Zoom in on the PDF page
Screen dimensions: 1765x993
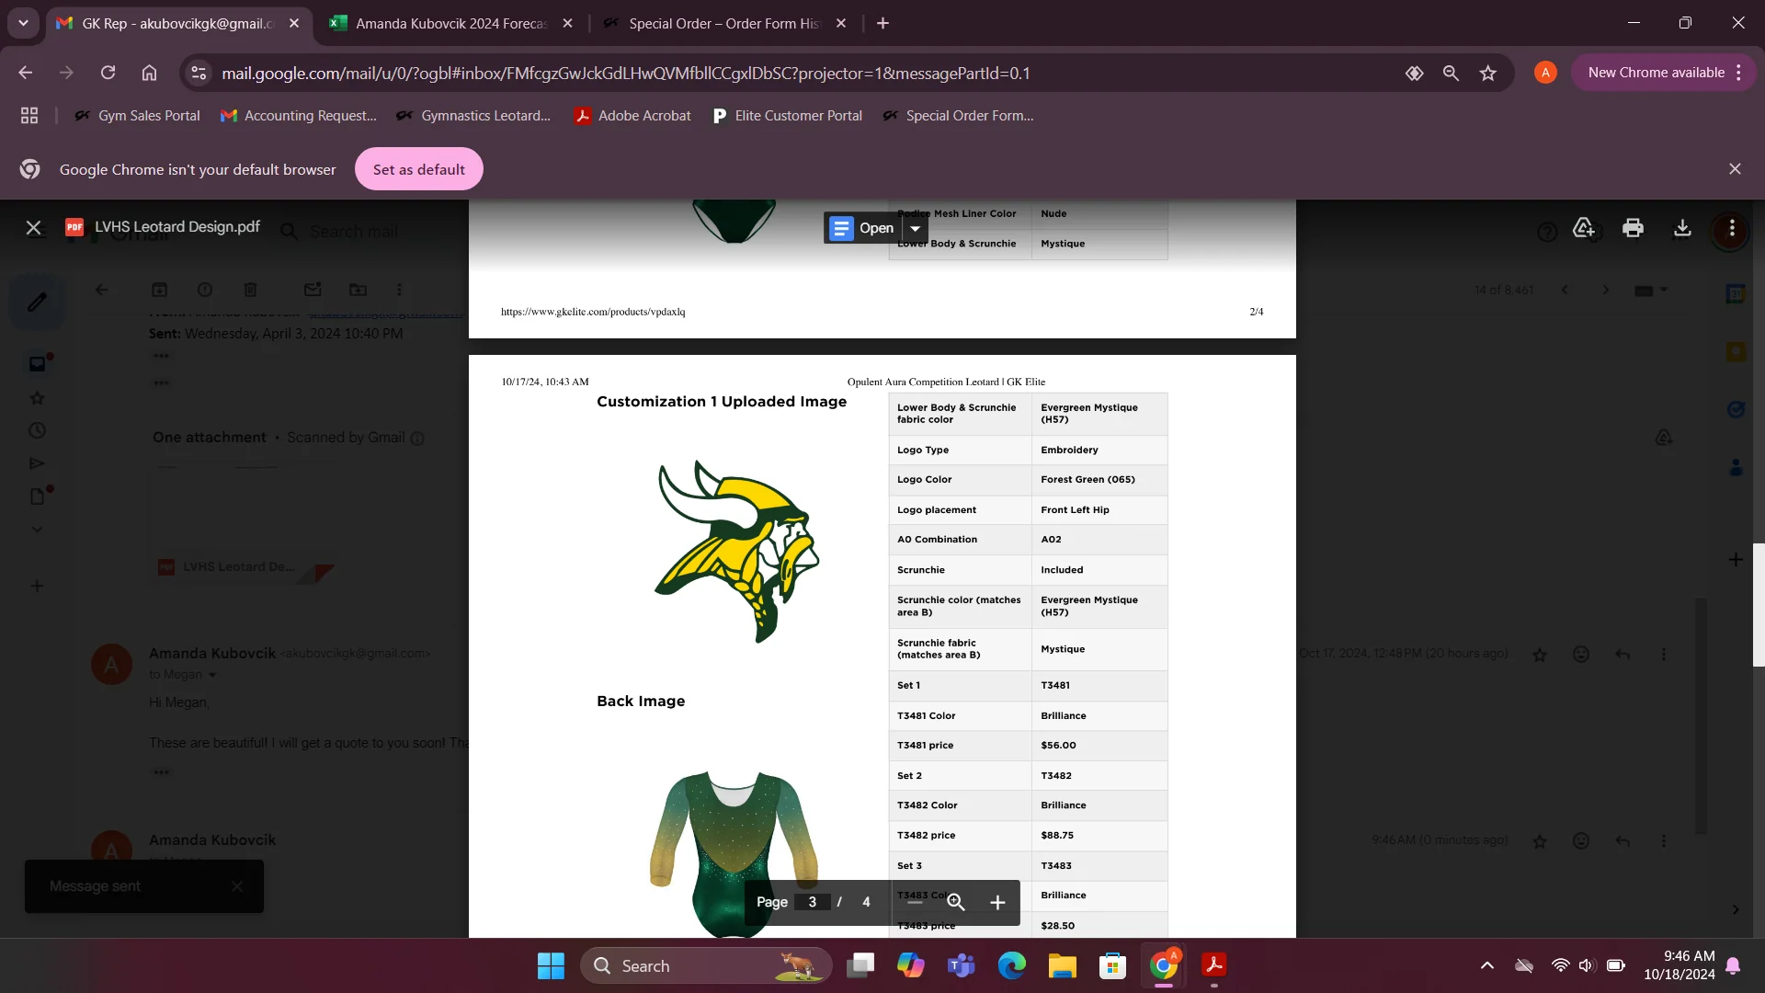click(997, 902)
